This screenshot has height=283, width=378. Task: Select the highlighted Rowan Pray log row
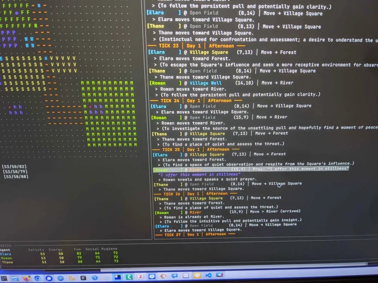click(251, 169)
